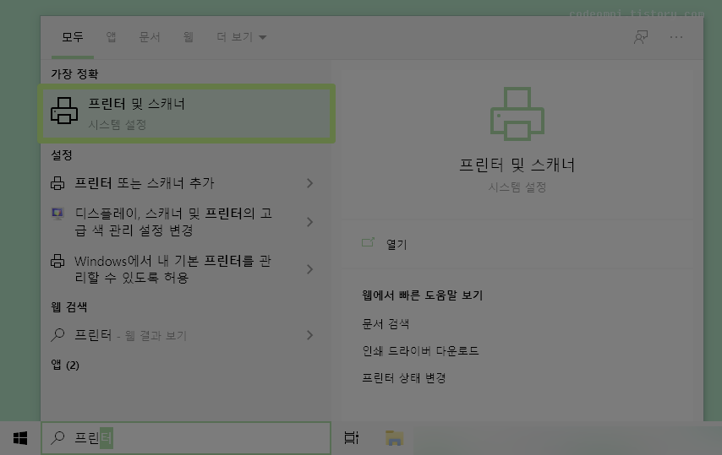
Task: Expand arrow for 기본 프린터를 관리 result
Action: (x=310, y=269)
